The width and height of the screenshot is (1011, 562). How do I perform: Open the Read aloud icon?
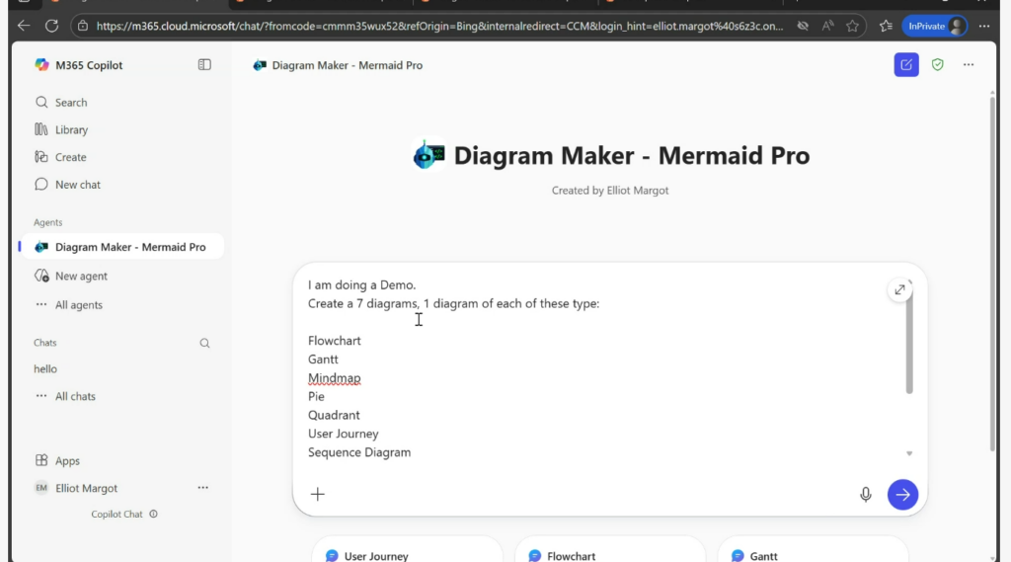tap(828, 27)
